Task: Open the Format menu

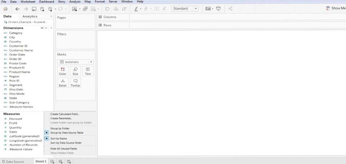Action: coord(100,2)
